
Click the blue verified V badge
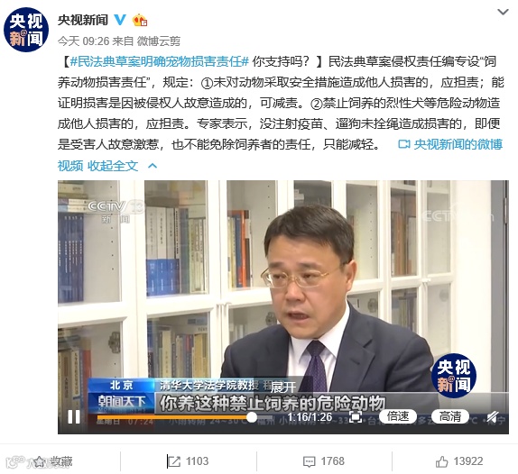click(x=120, y=20)
